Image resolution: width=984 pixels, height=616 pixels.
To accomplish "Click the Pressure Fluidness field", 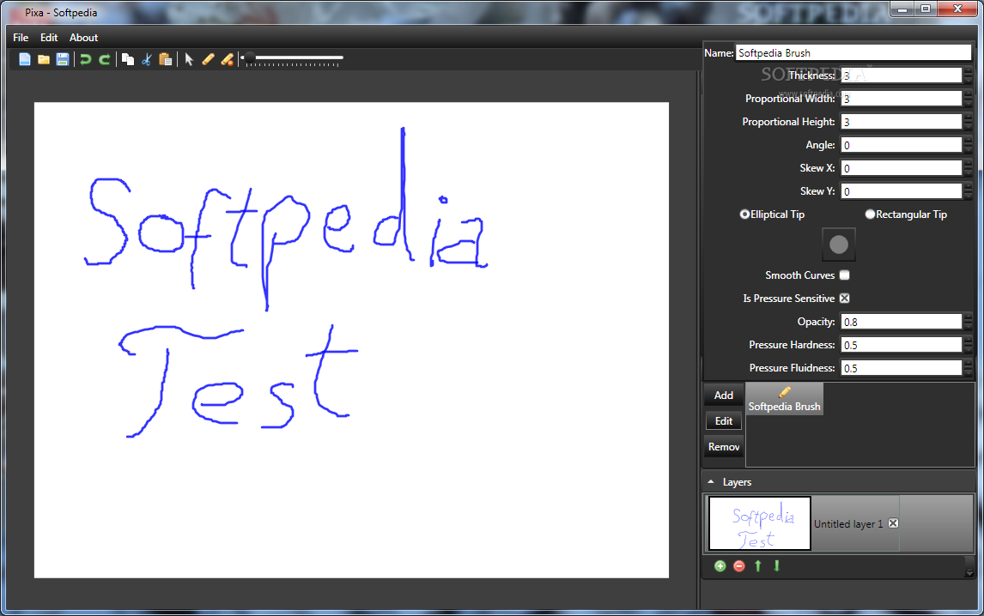I will [x=902, y=368].
